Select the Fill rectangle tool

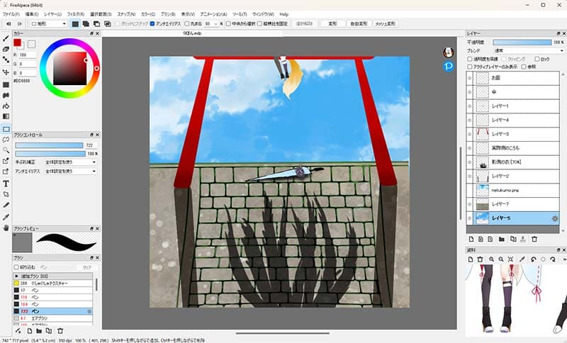click(x=6, y=84)
